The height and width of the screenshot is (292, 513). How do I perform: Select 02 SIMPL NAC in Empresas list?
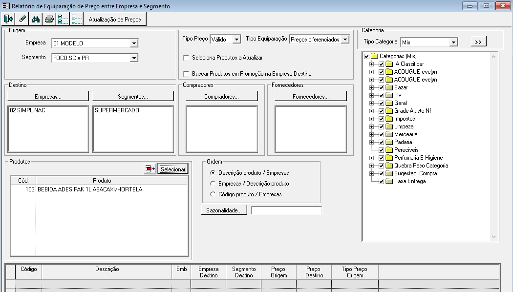[x=27, y=110]
